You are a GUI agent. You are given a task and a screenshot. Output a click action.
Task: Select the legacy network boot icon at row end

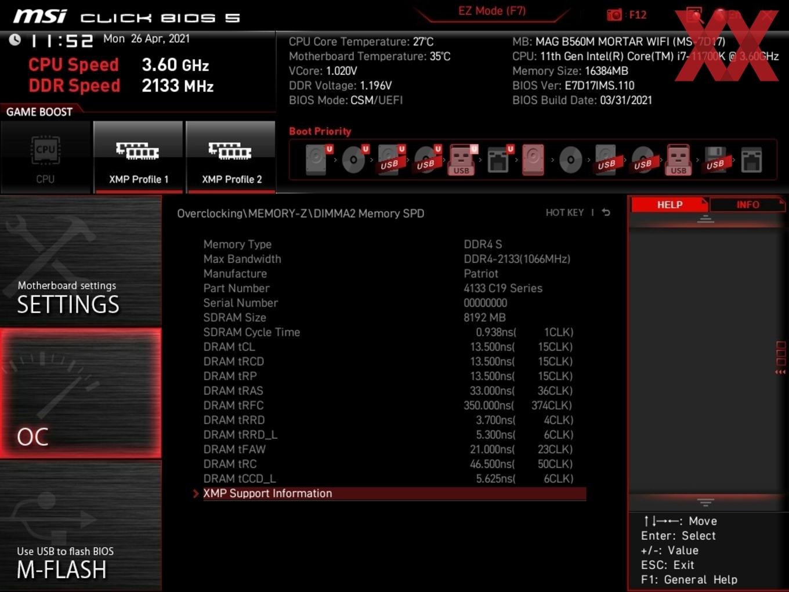point(751,160)
